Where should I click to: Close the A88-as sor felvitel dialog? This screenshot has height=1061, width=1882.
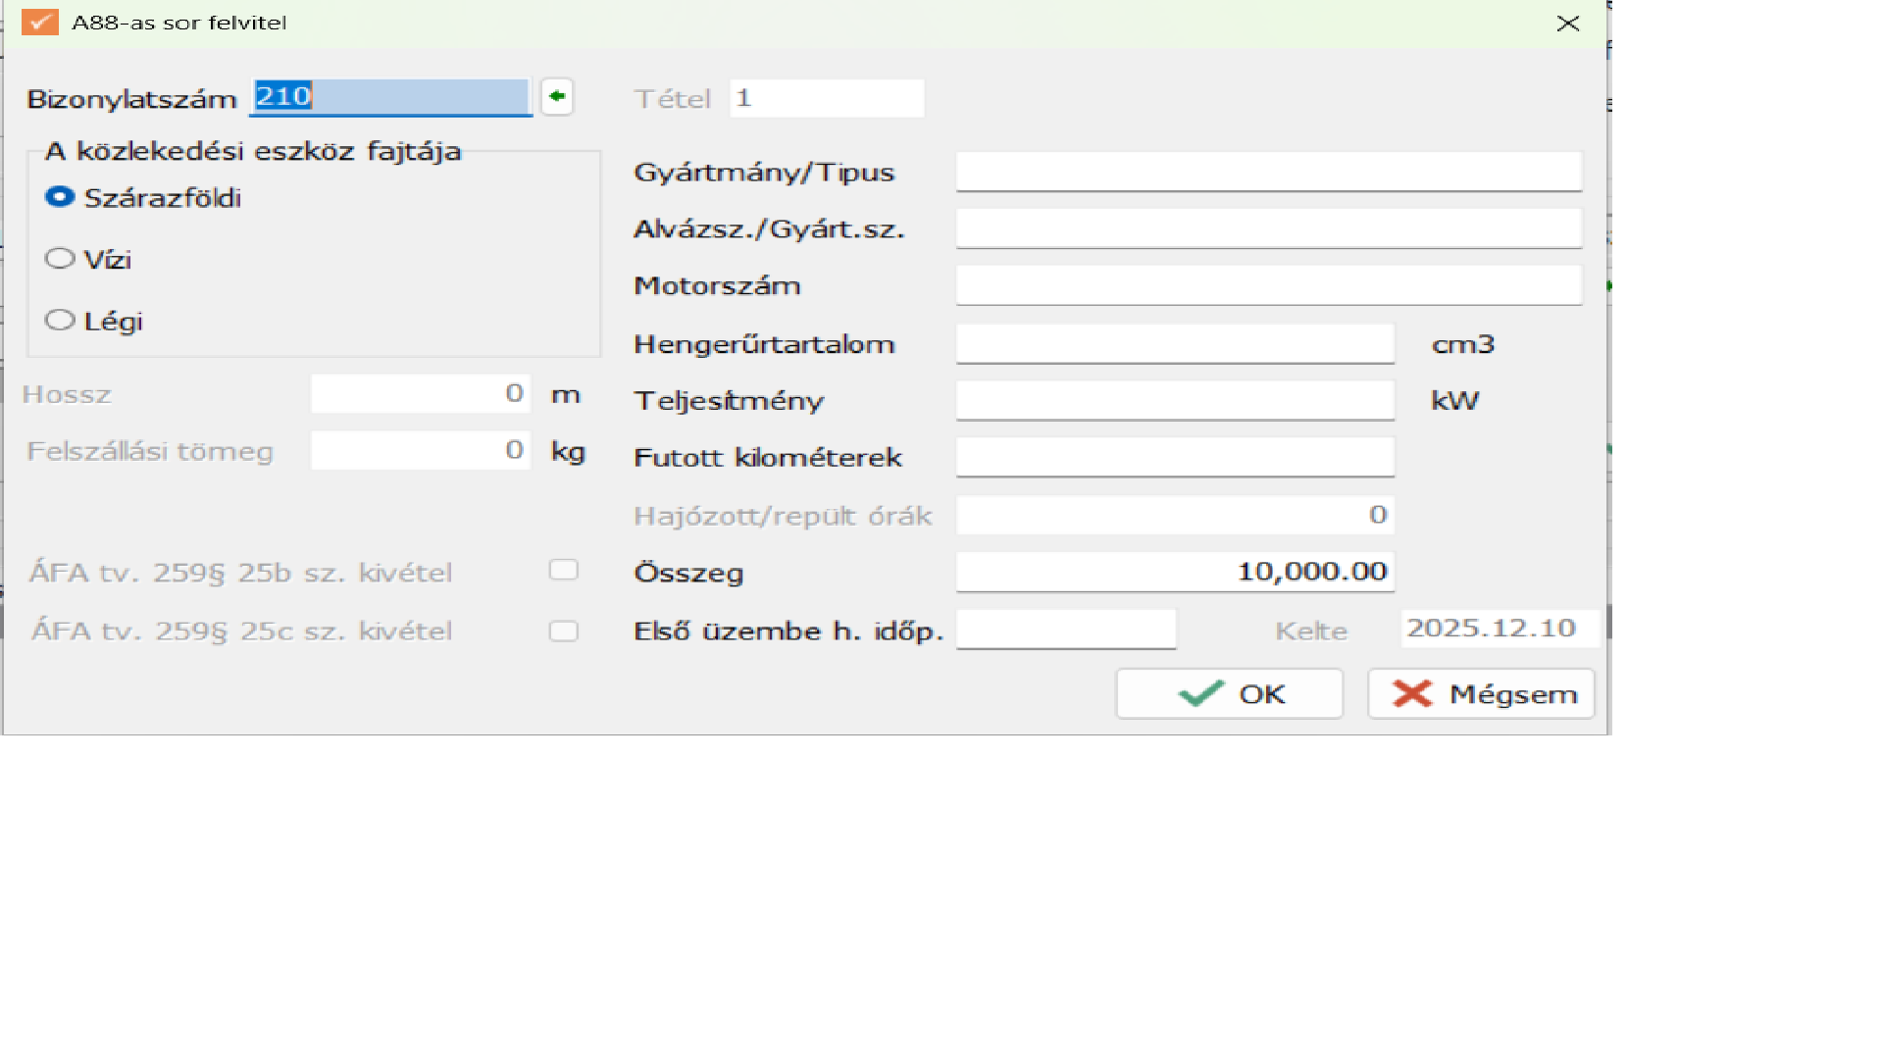(1567, 24)
